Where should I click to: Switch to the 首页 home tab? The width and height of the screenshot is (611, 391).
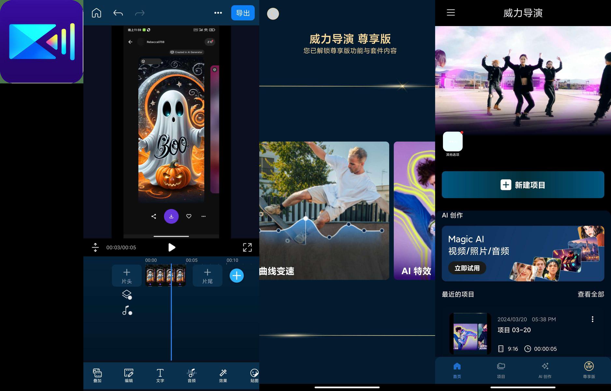(457, 370)
